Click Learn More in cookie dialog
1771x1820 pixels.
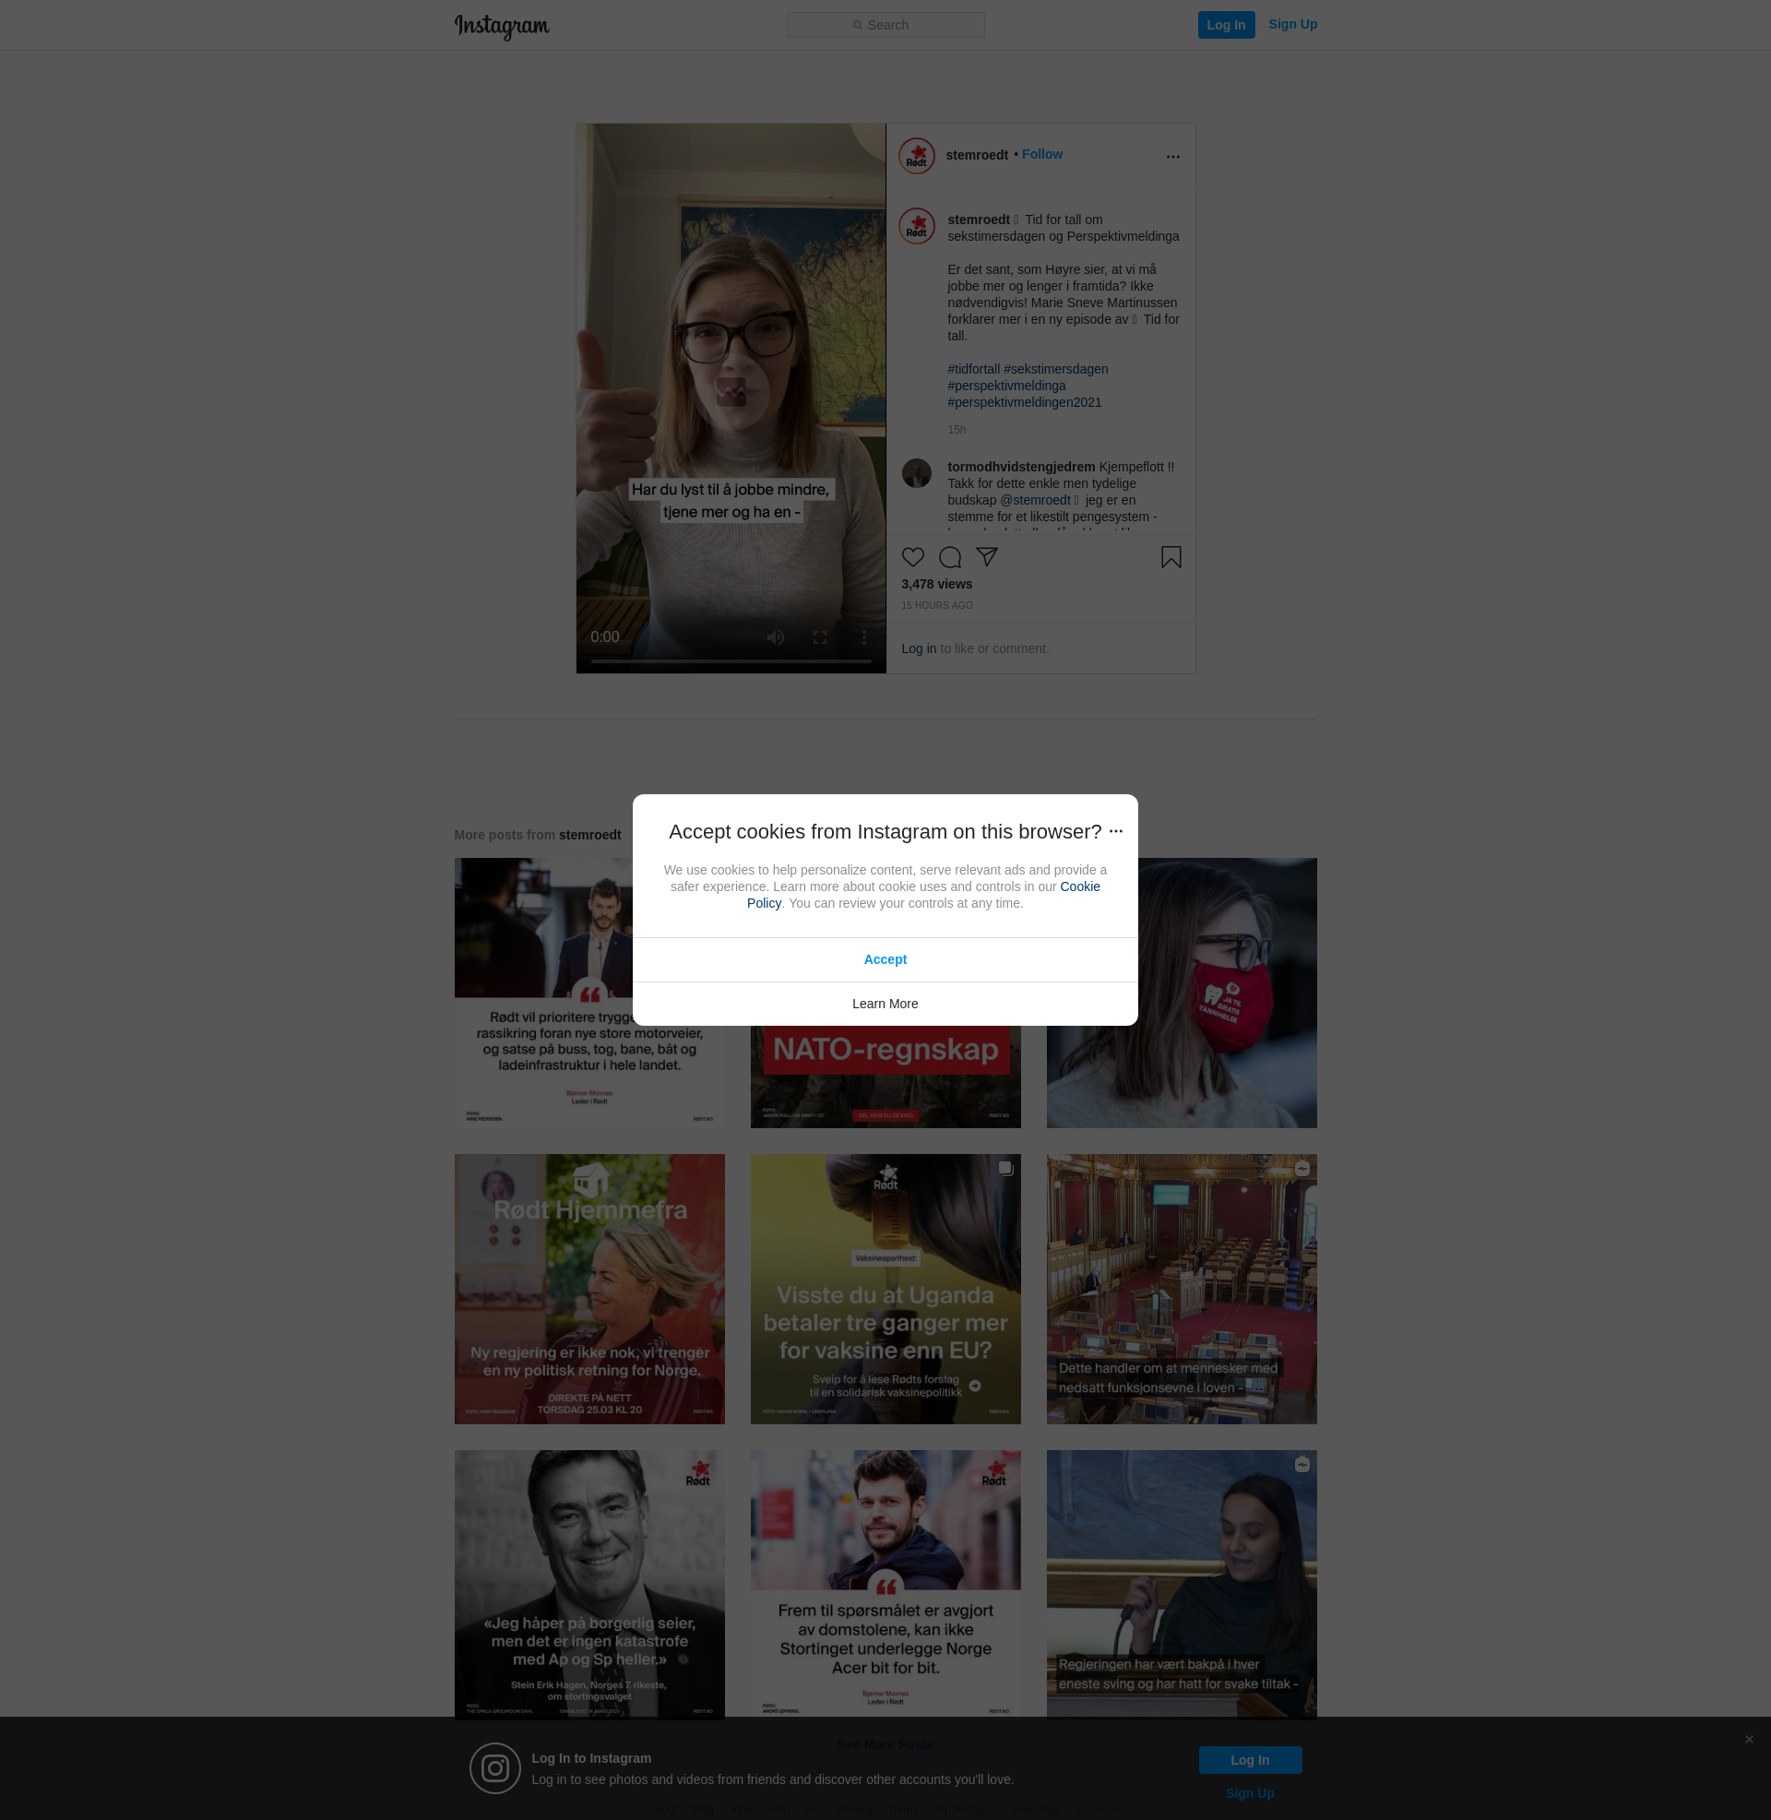(885, 1004)
